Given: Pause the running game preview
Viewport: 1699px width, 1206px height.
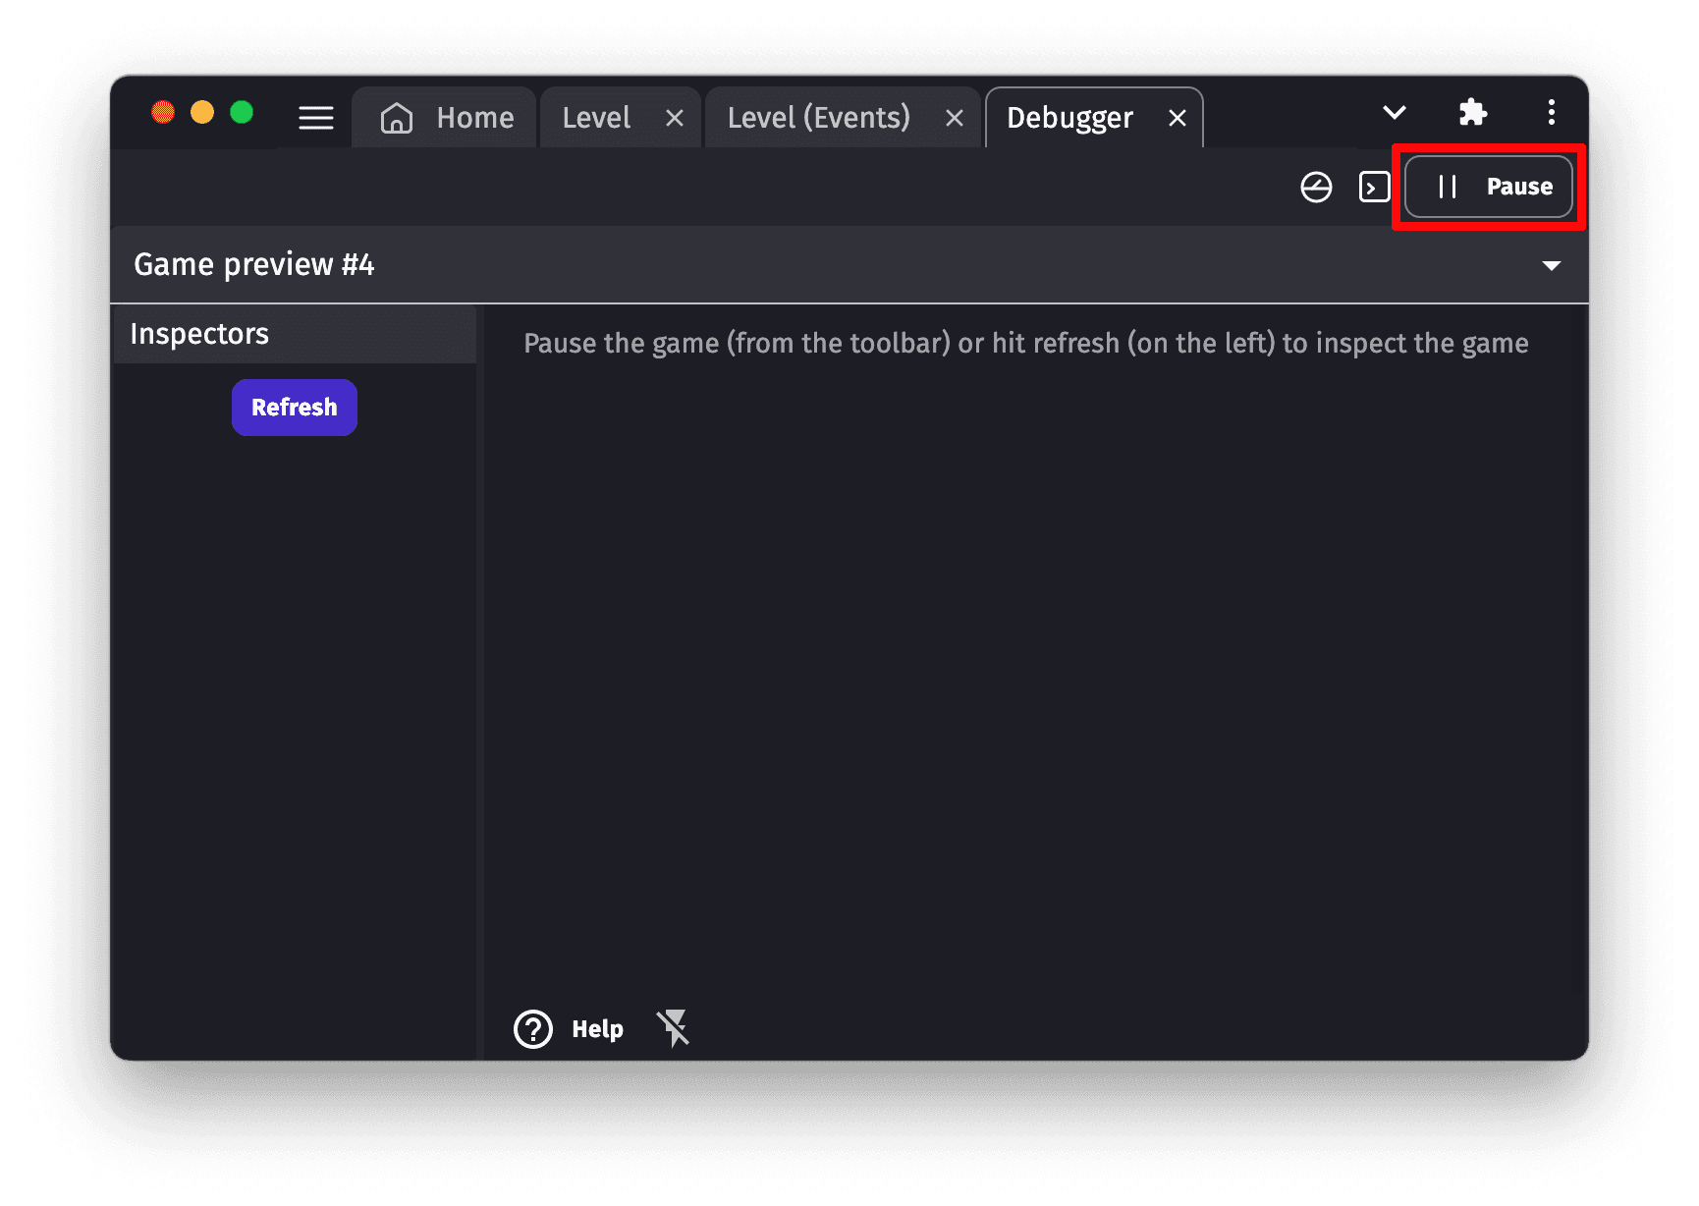Looking at the screenshot, I should pyautogui.click(x=1489, y=187).
